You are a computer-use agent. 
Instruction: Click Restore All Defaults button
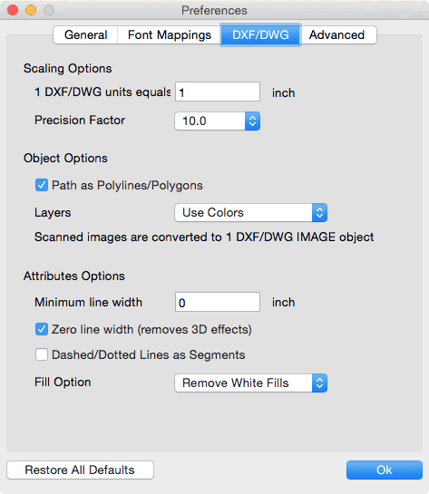80,470
